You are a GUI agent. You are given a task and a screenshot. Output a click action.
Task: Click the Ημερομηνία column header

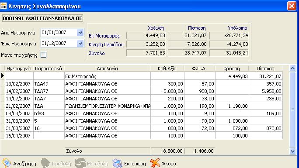click(x=19, y=69)
